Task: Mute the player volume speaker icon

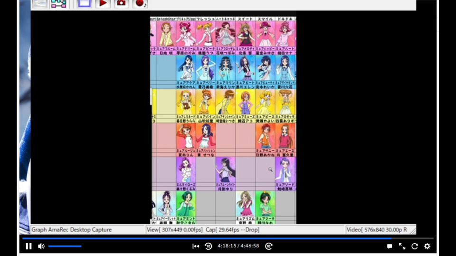Action: [x=41, y=246]
